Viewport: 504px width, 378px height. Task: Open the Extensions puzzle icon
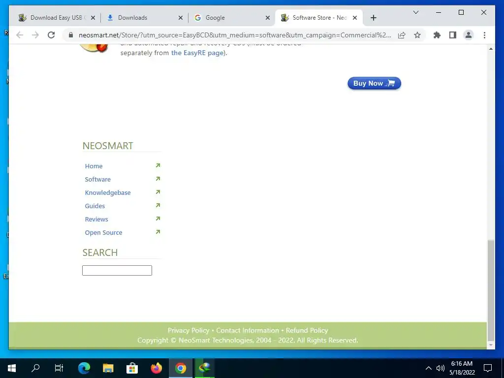pos(437,35)
